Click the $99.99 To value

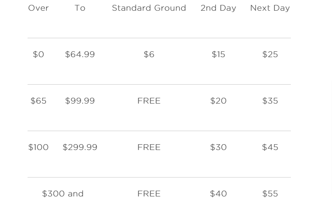point(80,101)
